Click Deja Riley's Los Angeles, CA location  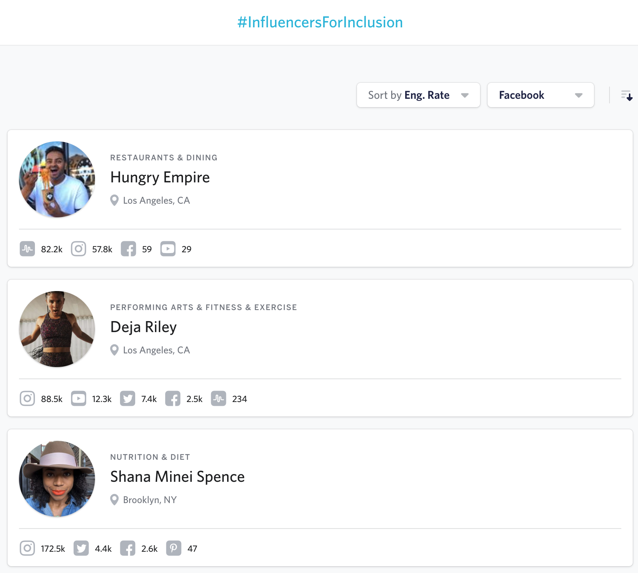(x=156, y=350)
